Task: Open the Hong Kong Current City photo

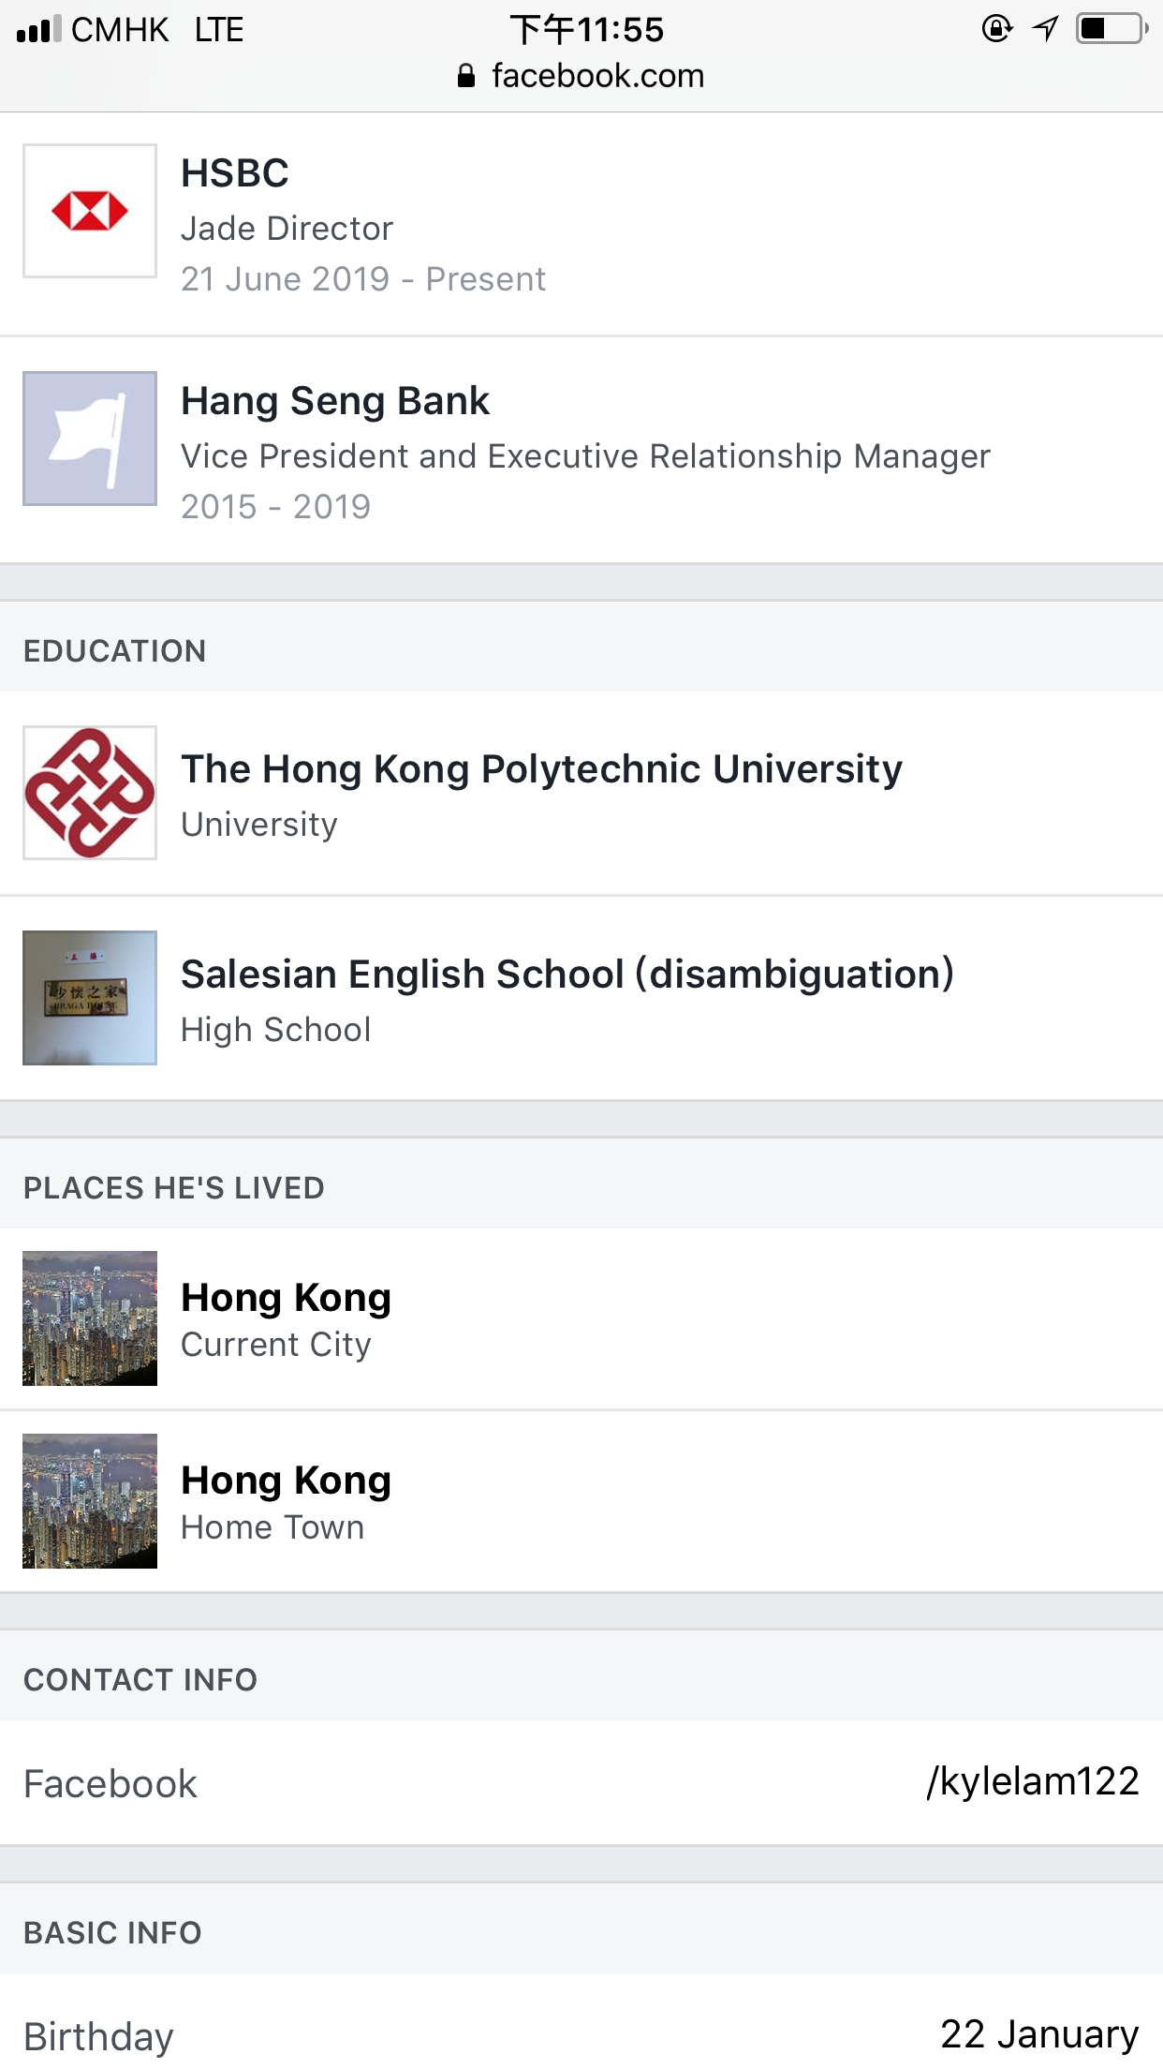Action: (90, 1318)
